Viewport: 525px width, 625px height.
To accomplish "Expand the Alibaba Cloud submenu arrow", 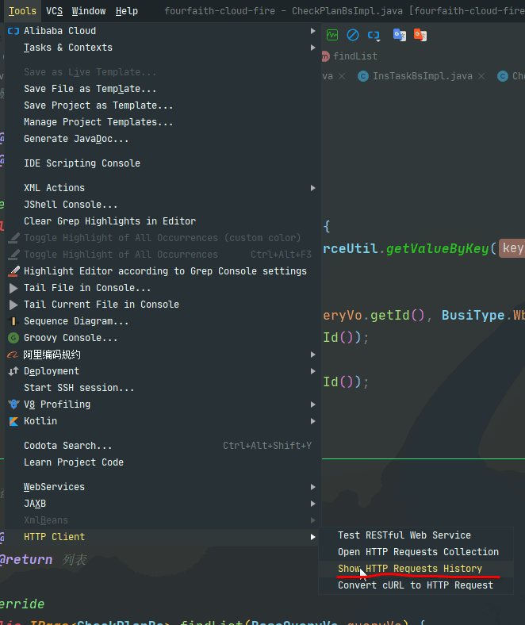I will [313, 31].
